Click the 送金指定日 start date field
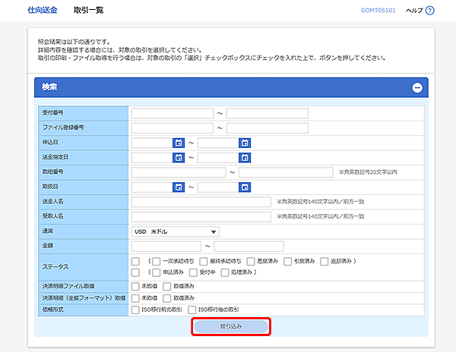Viewport: 456px width, 352px height. pos(152,158)
